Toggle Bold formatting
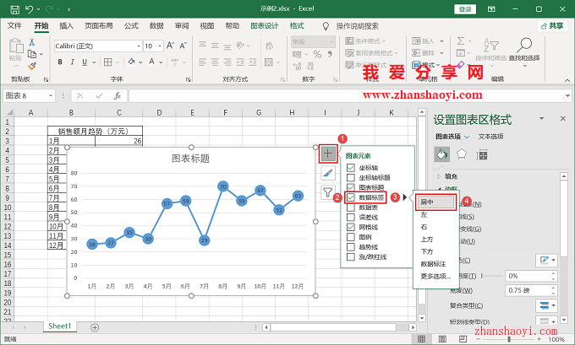The height and width of the screenshot is (345, 575). click(60, 62)
